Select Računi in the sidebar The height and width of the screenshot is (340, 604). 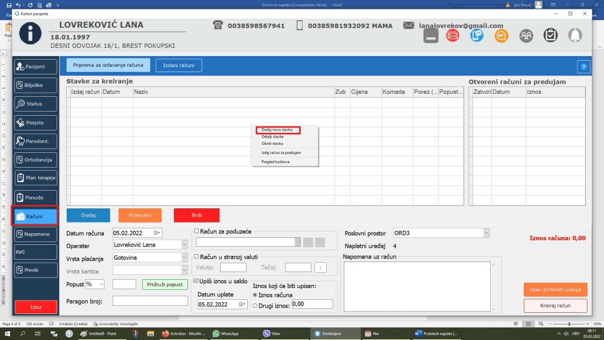pyautogui.click(x=35, y=216)
